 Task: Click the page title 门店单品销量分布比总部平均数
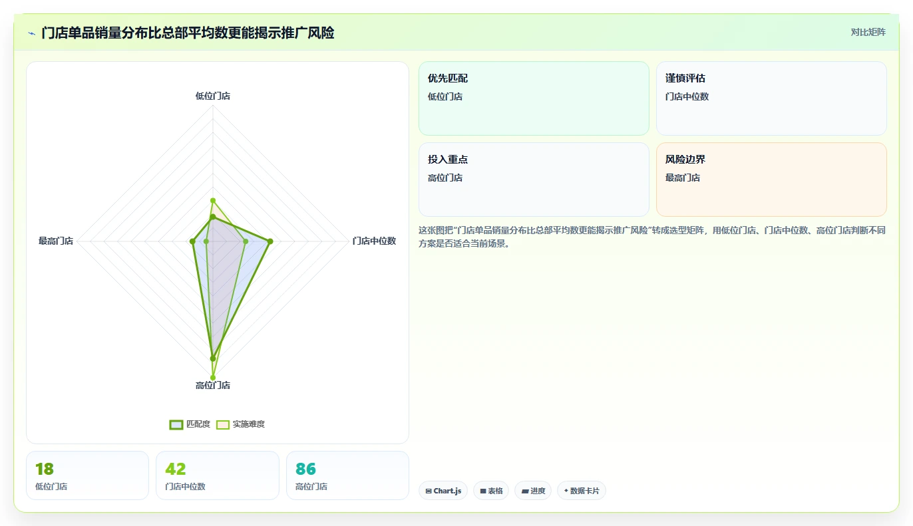(x=188, y=33)
